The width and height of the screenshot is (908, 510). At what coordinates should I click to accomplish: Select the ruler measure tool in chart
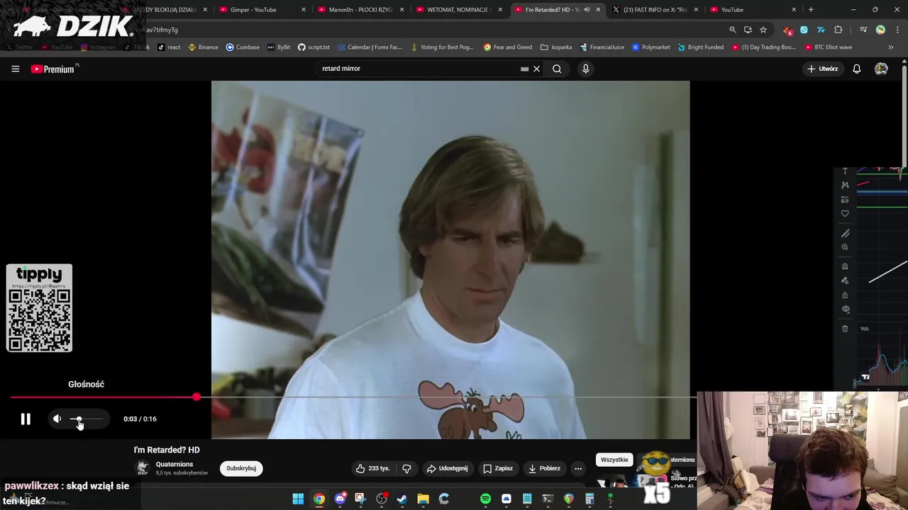tap(845, 233)
